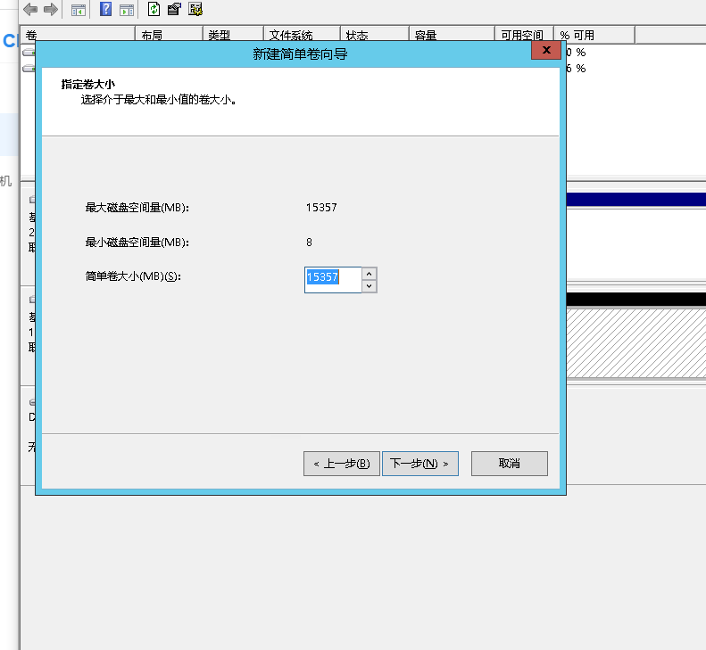Decrease volume size with the down spinner arrow
Image resolution: width=706 pixels, height=650 pixels.
click(x=369, y=286)
